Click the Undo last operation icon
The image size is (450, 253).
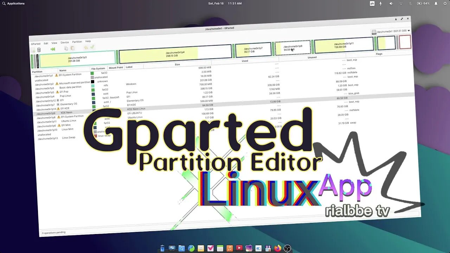(x=86, y=47)
